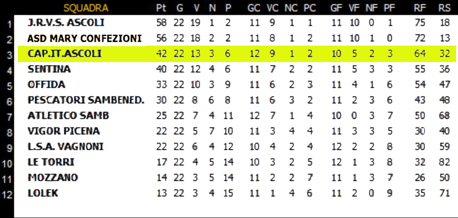The width and height of the screenshot is (458, 218).
Task: Select the LE TORRI team row
Action: [235, 162]
